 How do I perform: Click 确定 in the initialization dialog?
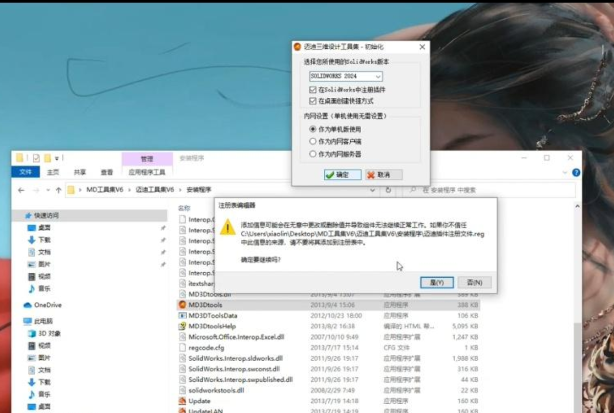click(341, 175)
